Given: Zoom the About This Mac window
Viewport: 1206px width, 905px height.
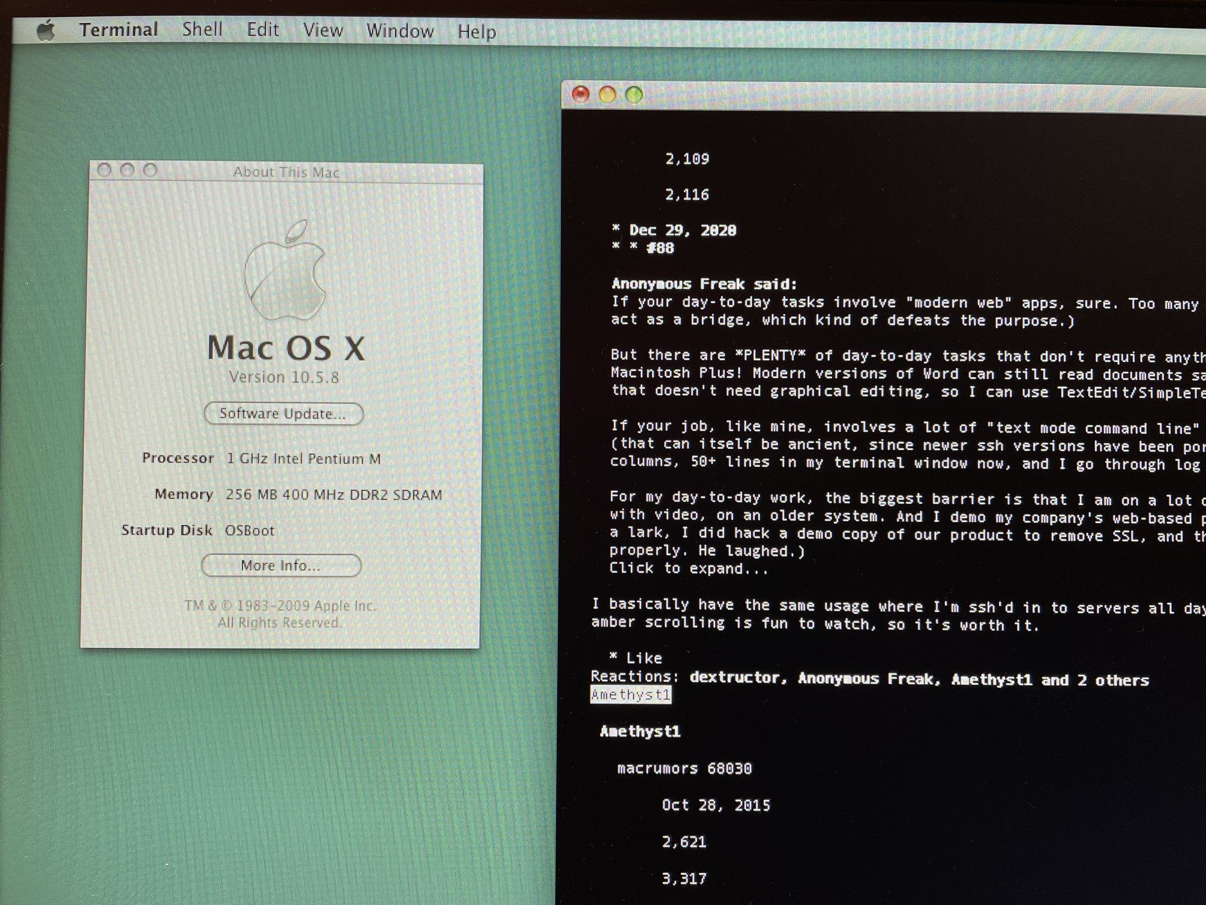Looking at the screenshot, I should coord(150,171).
